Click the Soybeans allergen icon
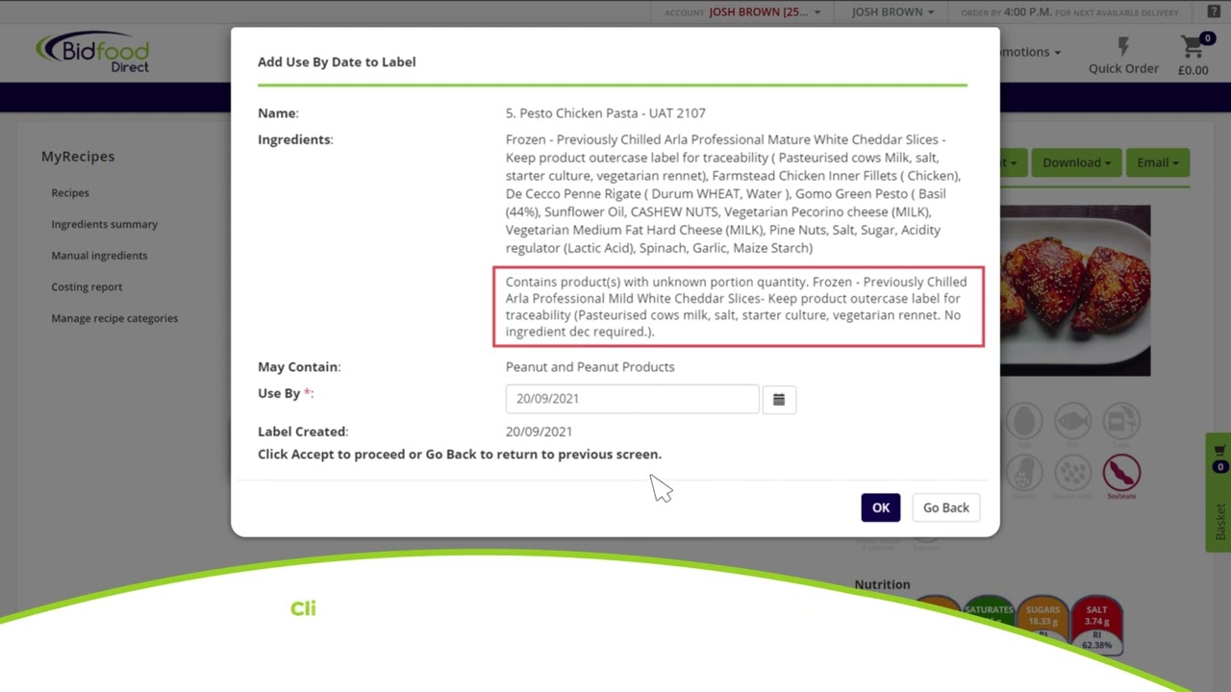The height and width of the screenshot is (692, 1231). [x=1121, y=473]
